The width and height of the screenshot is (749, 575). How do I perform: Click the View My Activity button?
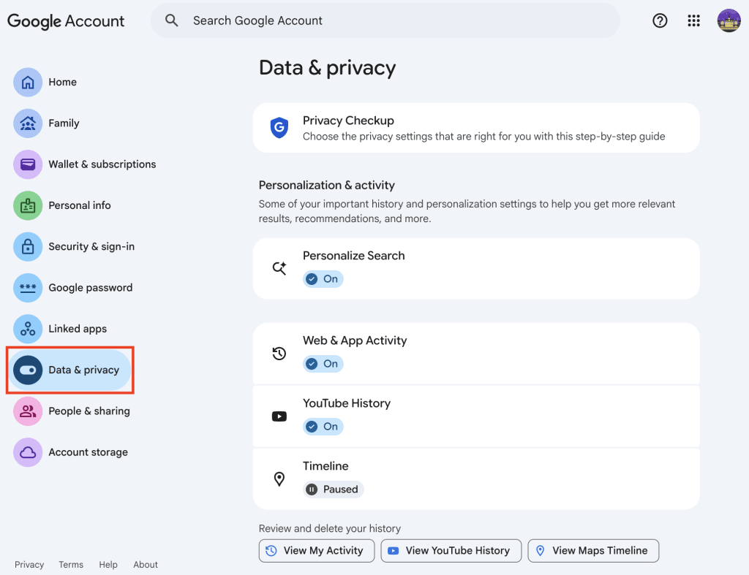(x=316, y=551)
